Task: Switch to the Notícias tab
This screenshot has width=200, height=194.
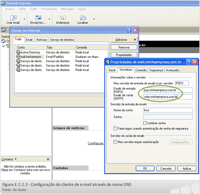Action: (x=42, y=40)
